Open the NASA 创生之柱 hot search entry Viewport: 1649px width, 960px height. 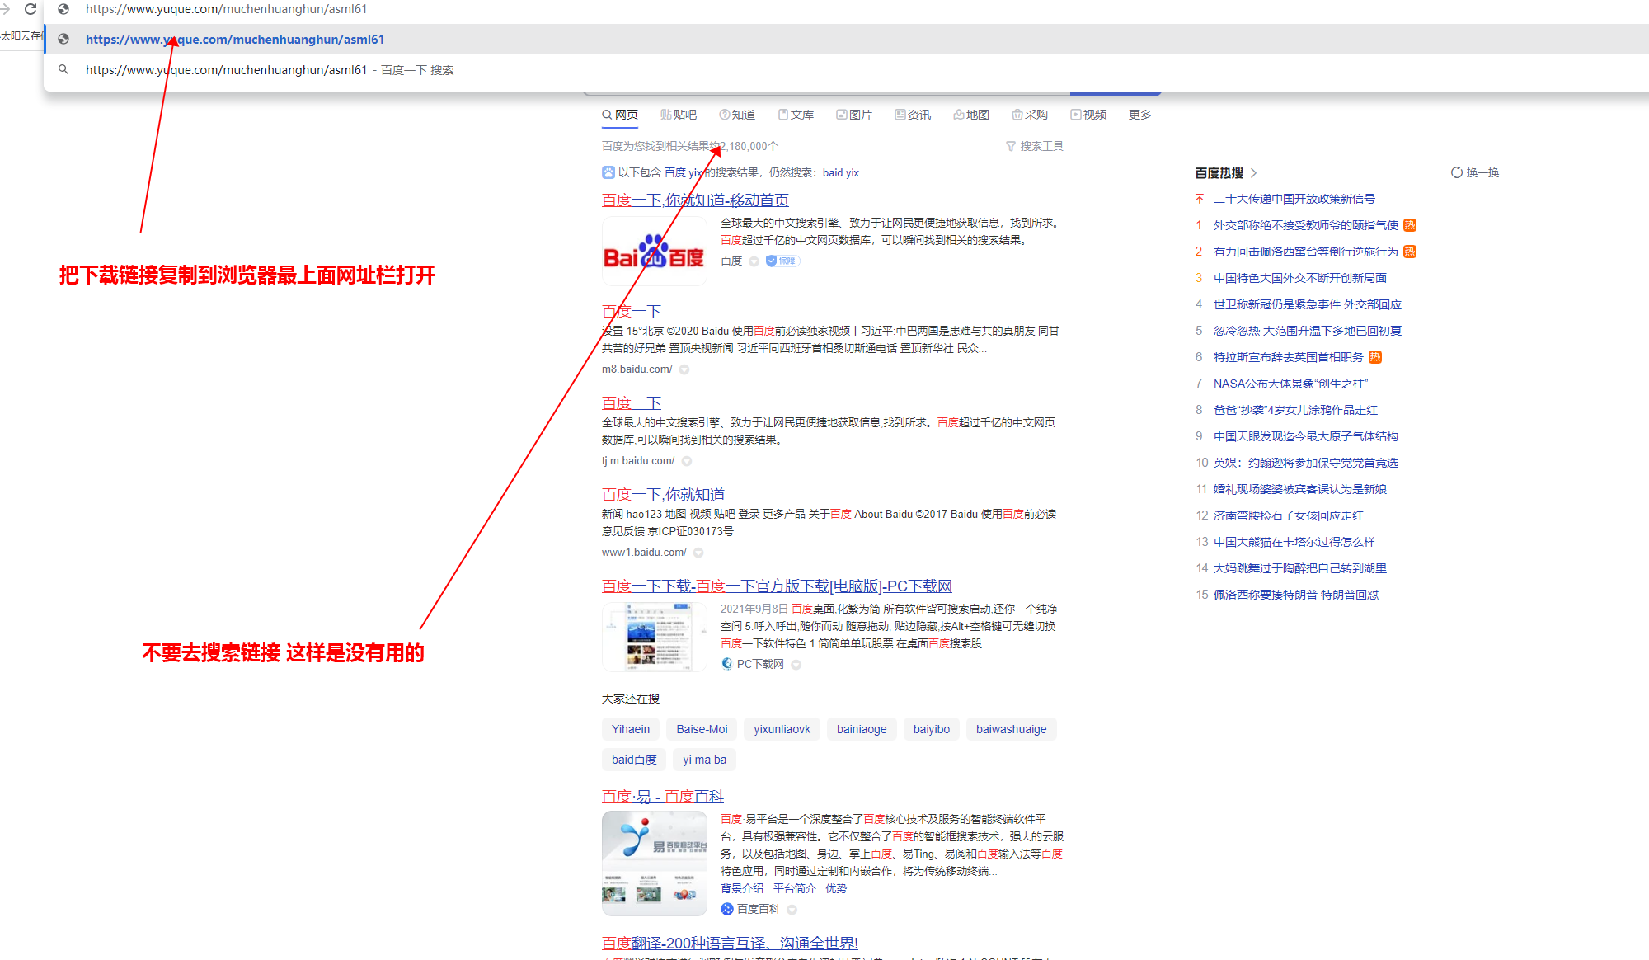coord(1289,384)
